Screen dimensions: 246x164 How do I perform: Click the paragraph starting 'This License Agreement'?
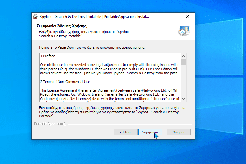[x=110, y=95]
